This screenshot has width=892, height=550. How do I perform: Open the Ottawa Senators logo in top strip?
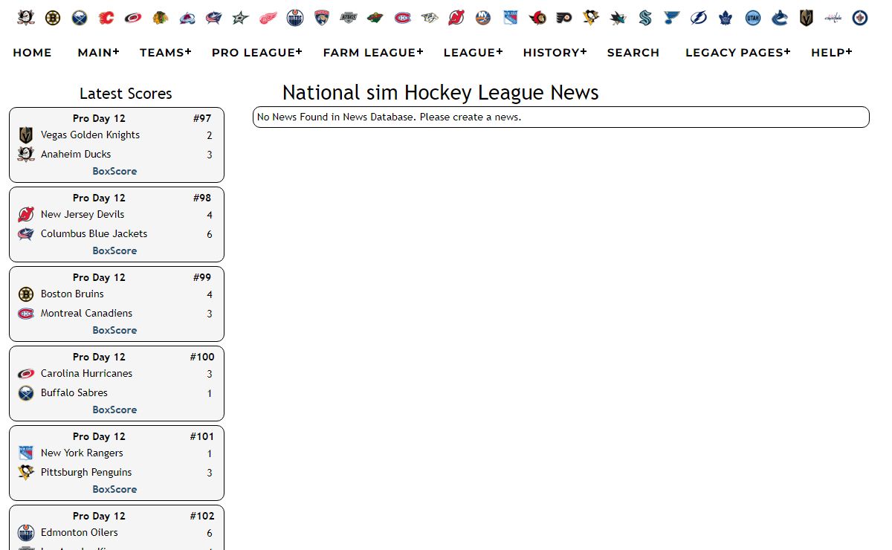(537, 18)
